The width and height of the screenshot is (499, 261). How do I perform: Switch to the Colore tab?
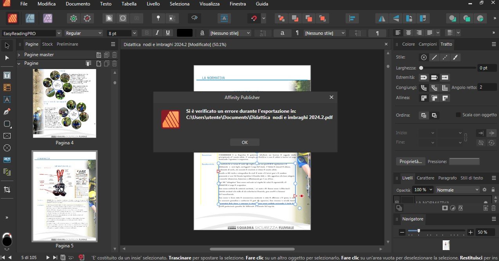pos(408,44)
